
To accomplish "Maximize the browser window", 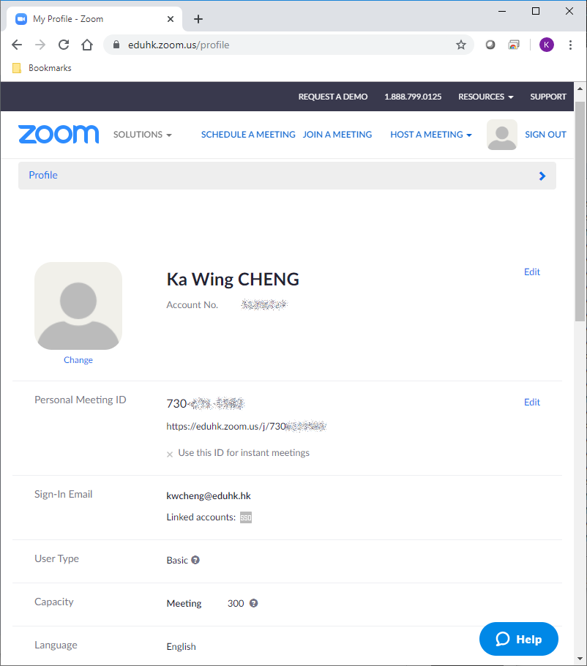I will tap(536, 12).
